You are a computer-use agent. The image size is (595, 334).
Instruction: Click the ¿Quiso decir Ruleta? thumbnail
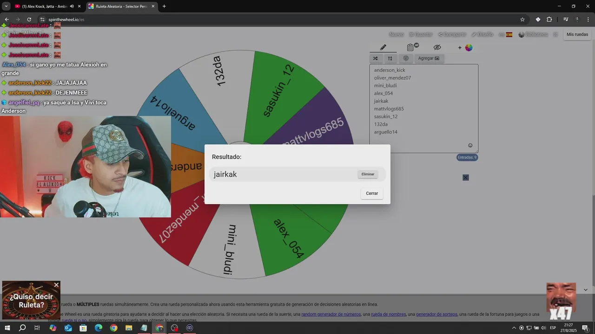click(31, 301)
